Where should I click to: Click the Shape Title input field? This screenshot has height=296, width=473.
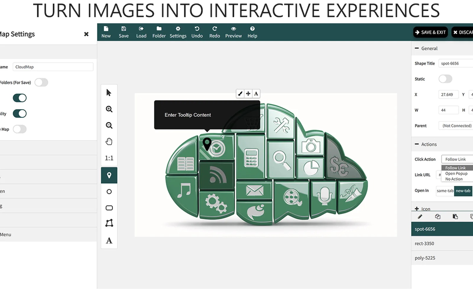click(x=456, y=63)
